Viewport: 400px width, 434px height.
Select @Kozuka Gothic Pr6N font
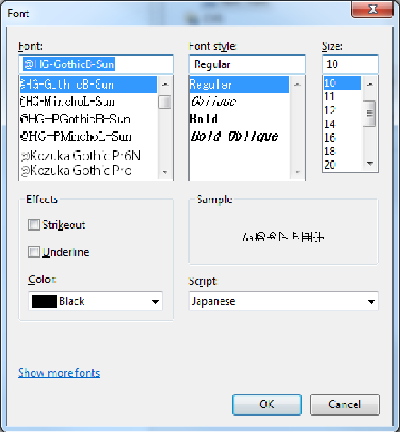88,155
